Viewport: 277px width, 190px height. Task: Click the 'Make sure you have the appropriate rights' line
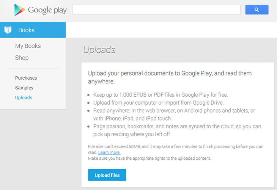[x=150, y=158]
